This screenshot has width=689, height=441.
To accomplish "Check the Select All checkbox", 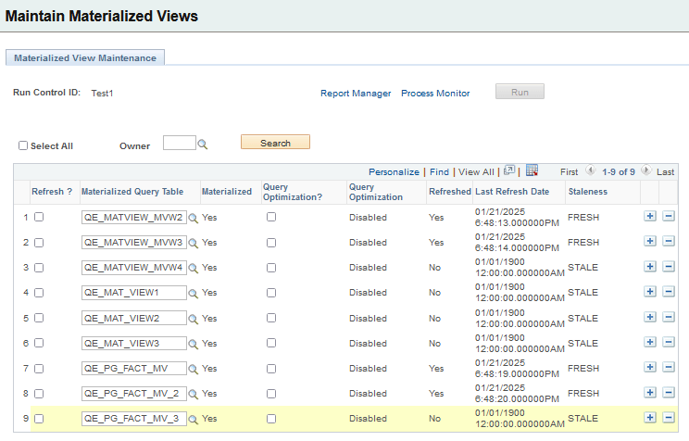I will [x=23, y=145].
